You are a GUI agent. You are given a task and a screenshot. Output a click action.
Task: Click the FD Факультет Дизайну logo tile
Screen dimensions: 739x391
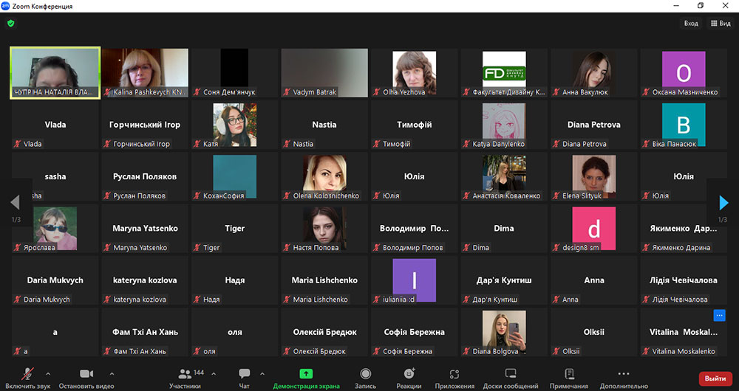pos(504,73)
